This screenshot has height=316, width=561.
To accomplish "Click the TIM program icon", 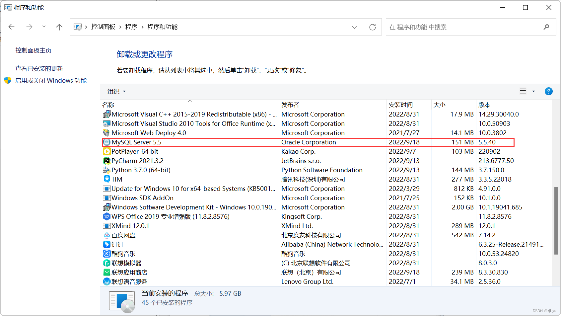I will click(106, 179).
